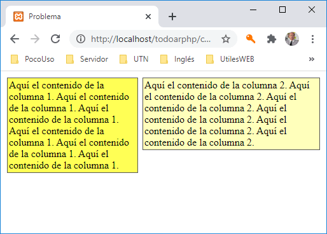View site information icon in address bar

pyautogui.click(x=81, y=39)
